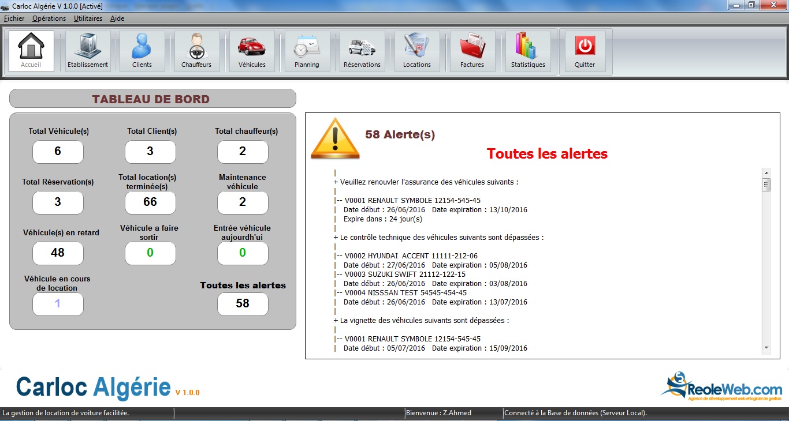789x421 pixels.
Task: Open the Fichier menu
Action: 14,18
